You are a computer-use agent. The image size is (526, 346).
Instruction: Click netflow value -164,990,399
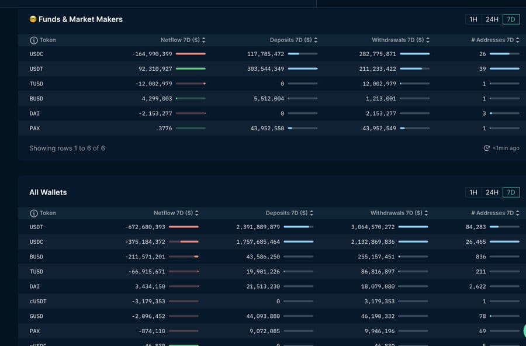[152, 54]
